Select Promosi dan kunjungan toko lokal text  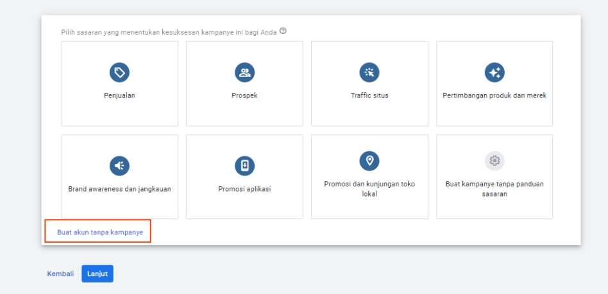click(x=369, y=189)
